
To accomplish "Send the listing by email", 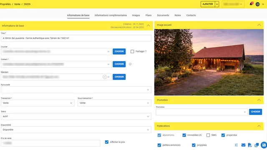I will (243, 145).
